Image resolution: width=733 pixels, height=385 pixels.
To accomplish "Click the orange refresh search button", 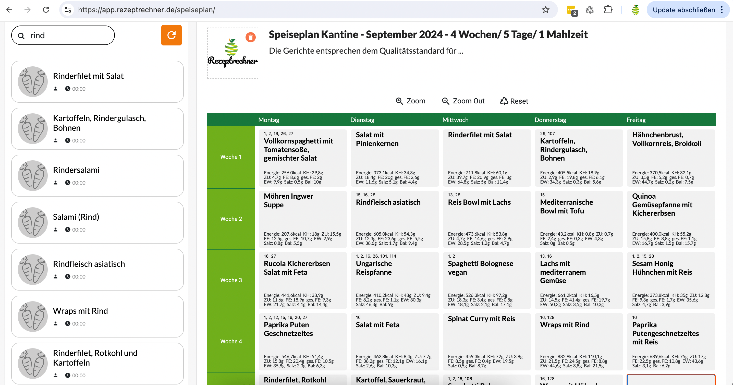I will click(171, 35).
